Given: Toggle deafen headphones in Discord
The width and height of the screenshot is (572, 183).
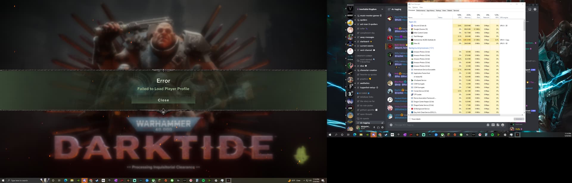Looking at the screenshot, I should coord(378,128).
